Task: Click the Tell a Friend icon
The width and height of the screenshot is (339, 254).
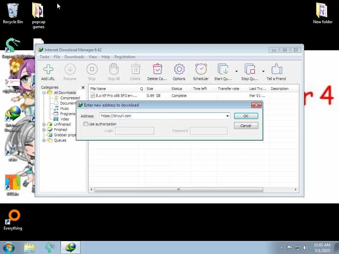Action: pos(276,69)
